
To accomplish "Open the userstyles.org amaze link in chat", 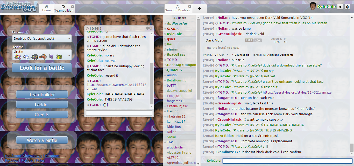I will (x=297, y=92).
